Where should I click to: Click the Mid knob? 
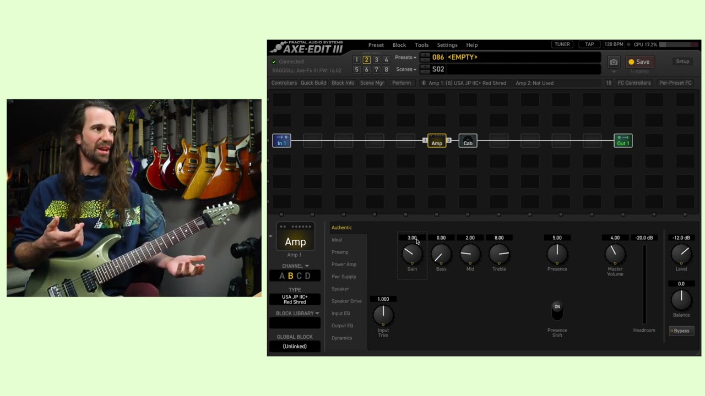point(470,254)
